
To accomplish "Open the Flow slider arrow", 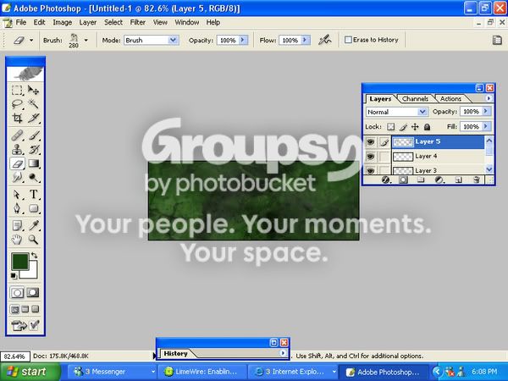I will [305, 40].
